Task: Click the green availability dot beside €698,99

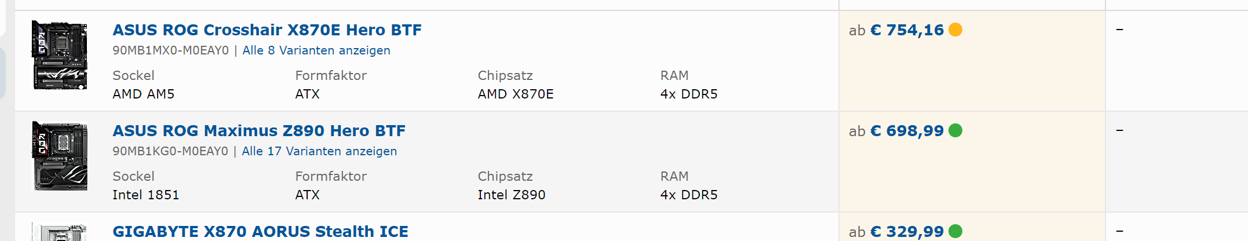Action: 955,130
